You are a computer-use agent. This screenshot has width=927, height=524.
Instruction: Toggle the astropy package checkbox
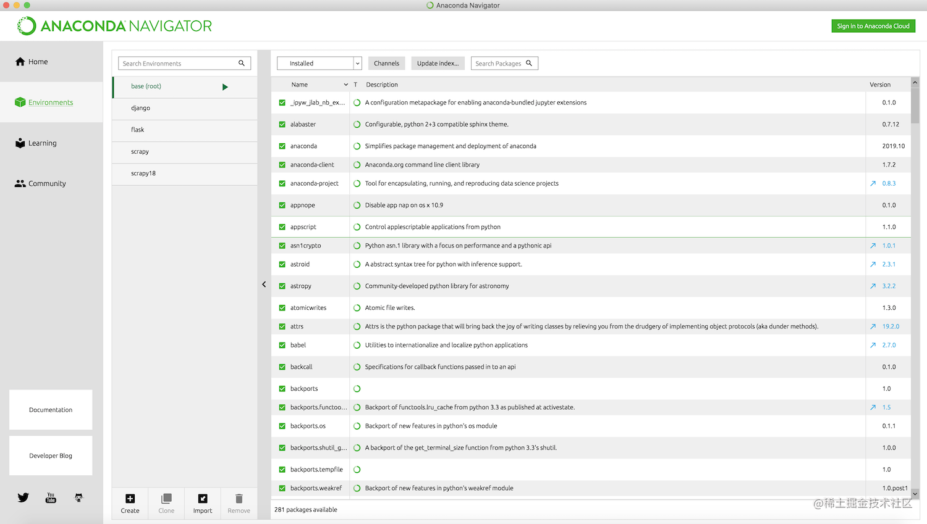pyautogui.click(x=282, y=286)
